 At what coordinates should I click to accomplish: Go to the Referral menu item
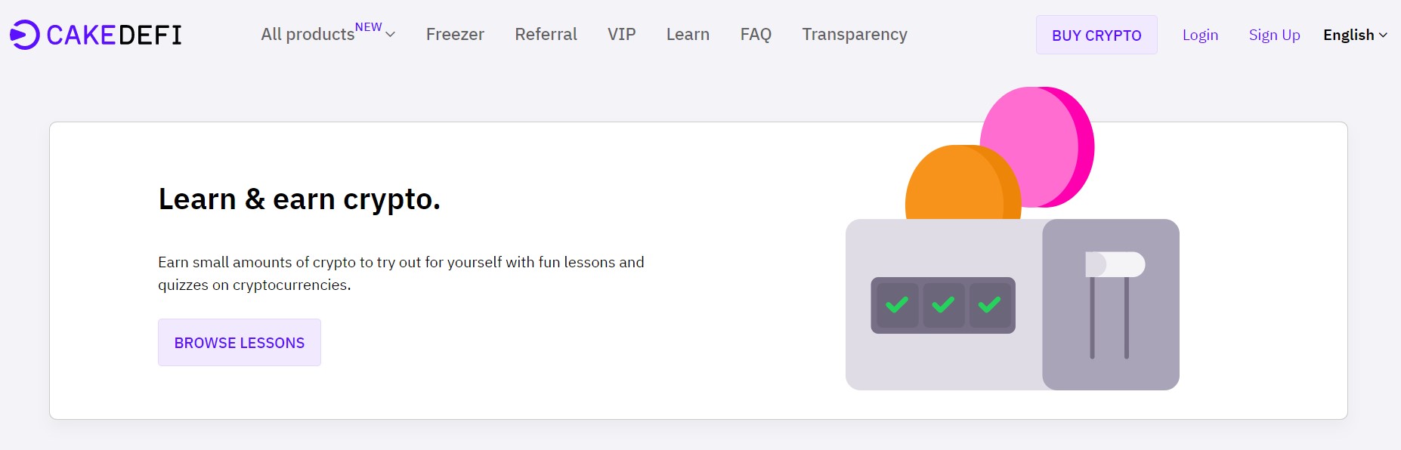click(x=546, y=34)
